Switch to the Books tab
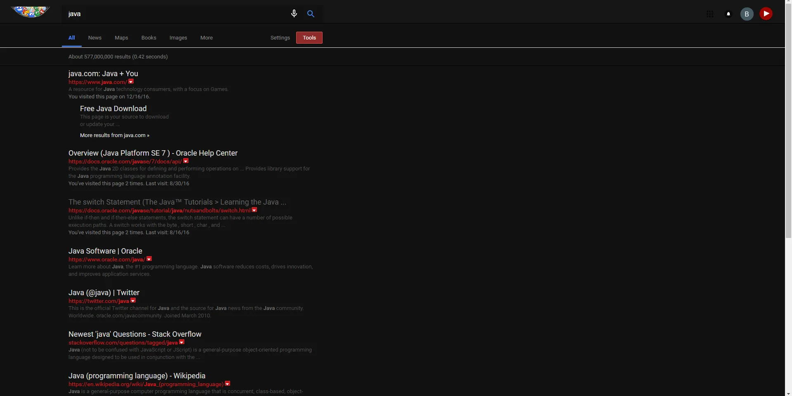 [x=149, y=37]
